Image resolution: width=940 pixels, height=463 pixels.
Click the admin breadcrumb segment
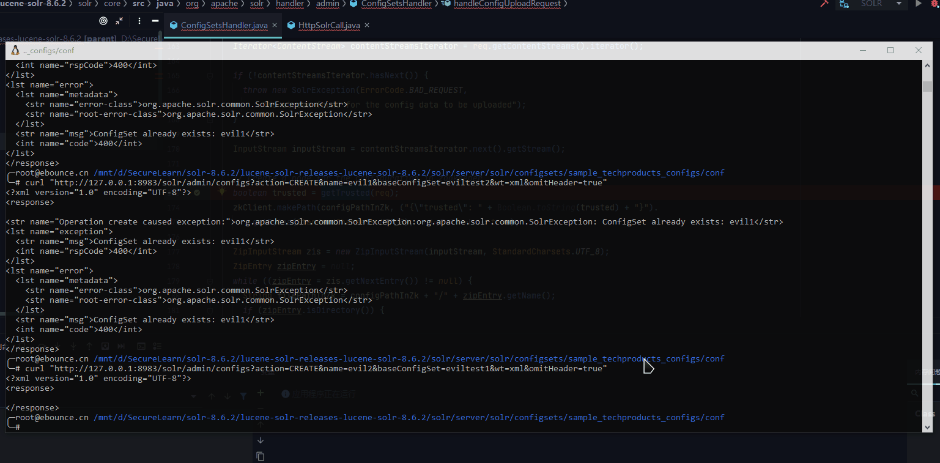point(327,4)
